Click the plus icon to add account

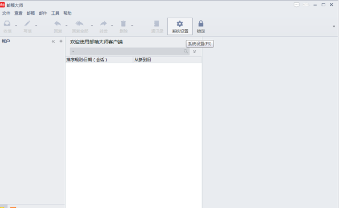61,41
